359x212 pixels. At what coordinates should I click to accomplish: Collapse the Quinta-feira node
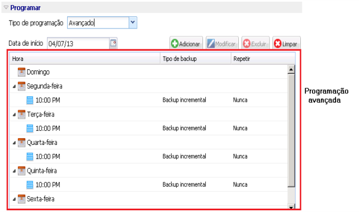coord(14,171)
